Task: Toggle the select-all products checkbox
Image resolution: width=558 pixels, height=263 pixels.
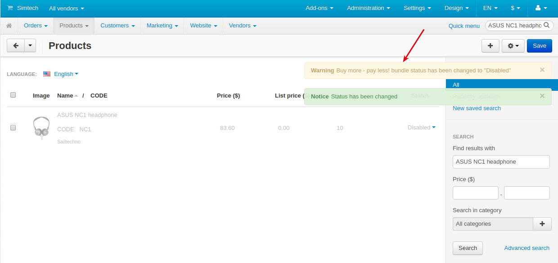Action: point(13,95)
